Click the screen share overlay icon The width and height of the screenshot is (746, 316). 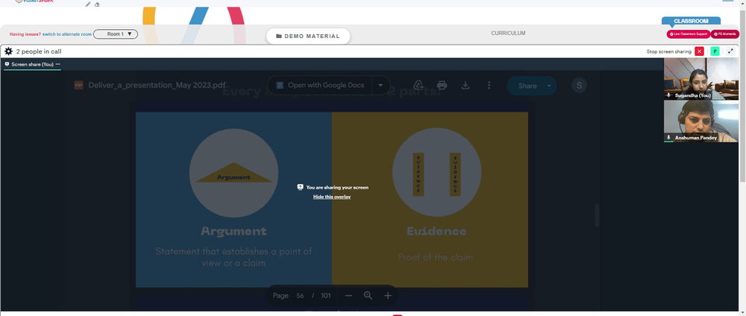point(300,187)
